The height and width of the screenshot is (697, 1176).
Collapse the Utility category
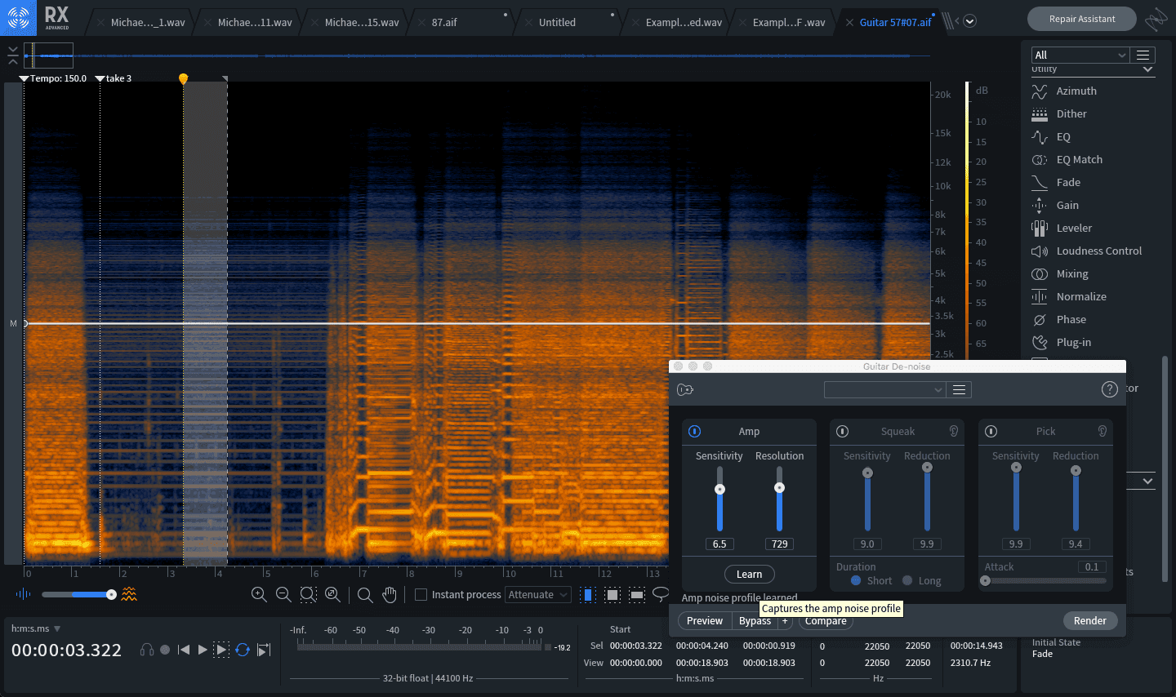[1148, 69]
